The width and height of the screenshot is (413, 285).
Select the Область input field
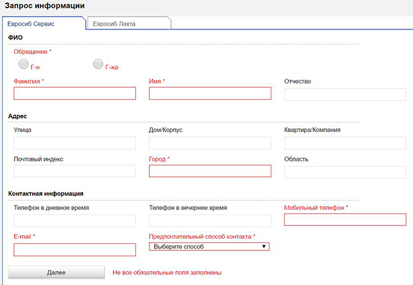345,172
